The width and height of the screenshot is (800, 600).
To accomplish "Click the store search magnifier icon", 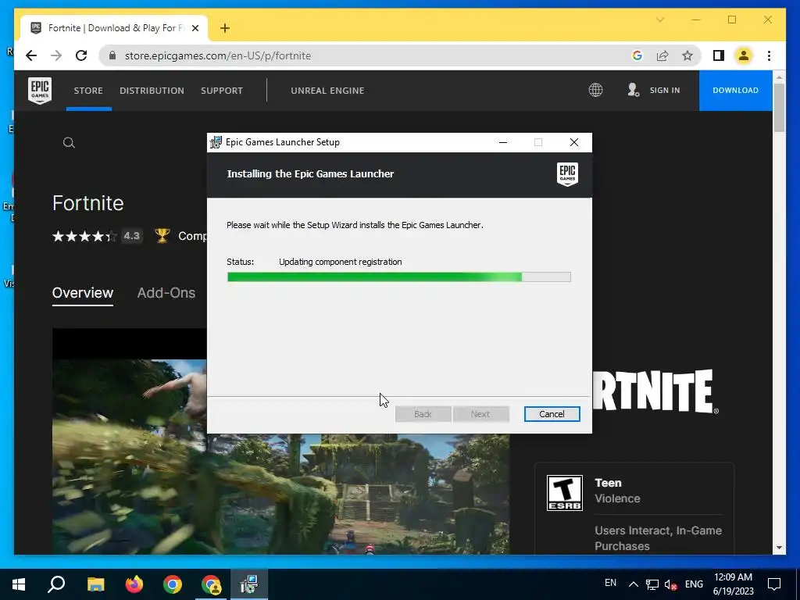I will [x=69, y=143].
